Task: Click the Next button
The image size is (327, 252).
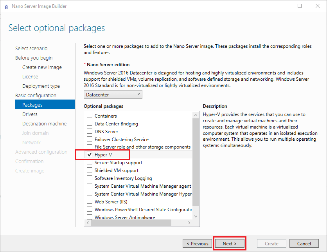Action: pyautogui.click(x=230, y=244)
